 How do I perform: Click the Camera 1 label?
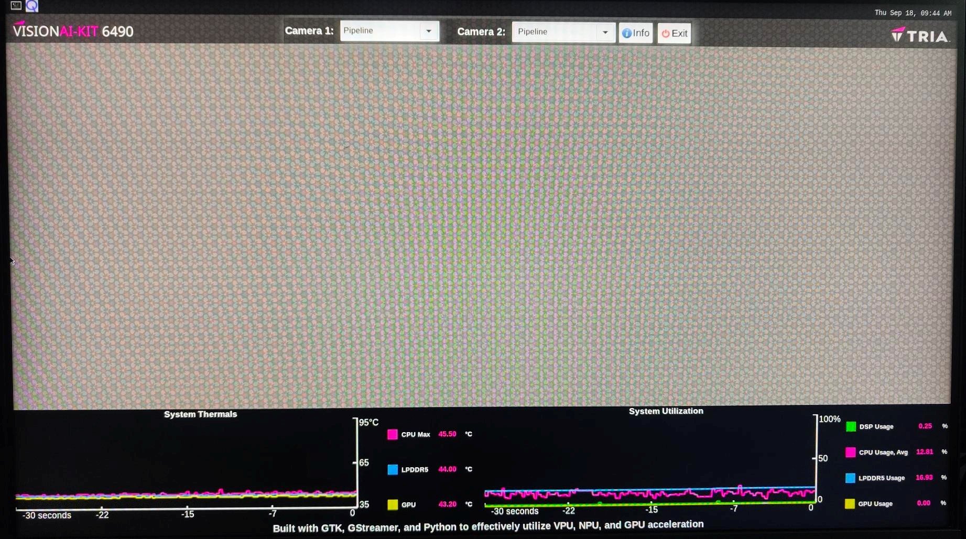[309, 31]
